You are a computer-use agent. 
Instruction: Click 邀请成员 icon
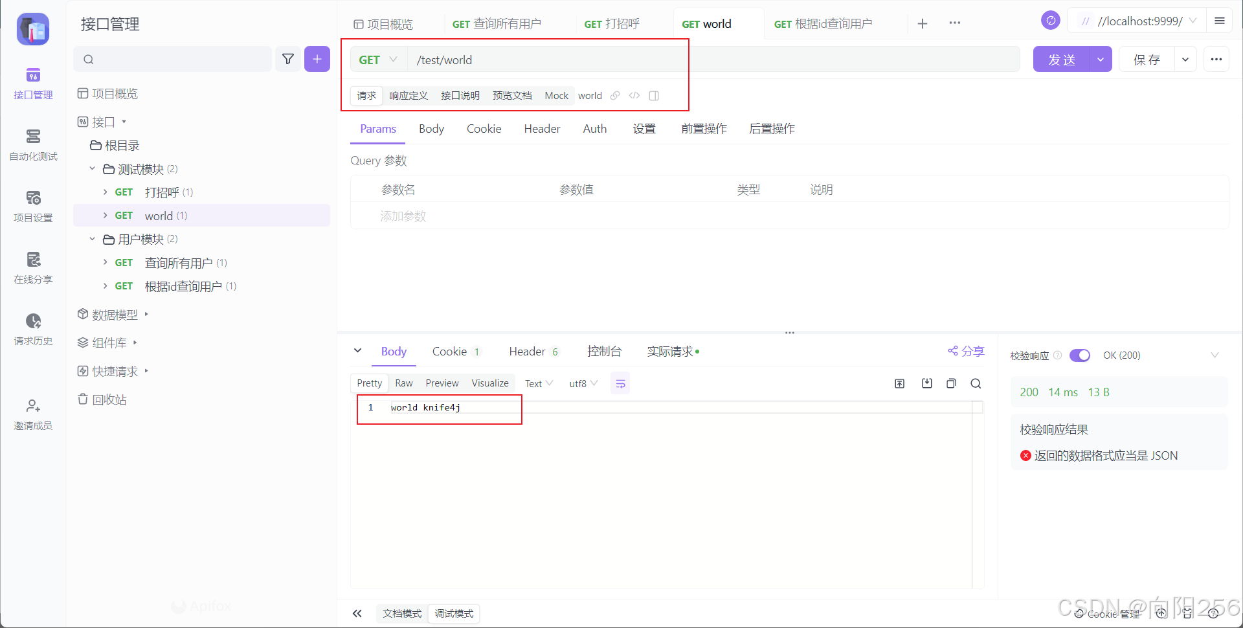pyautogui.click(x=33, y=414)
